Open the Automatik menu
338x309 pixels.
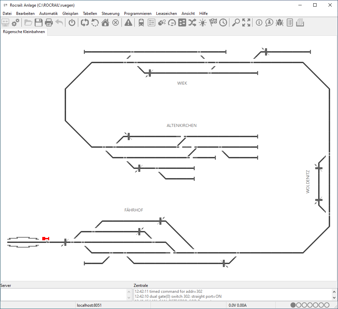[49, 14]
